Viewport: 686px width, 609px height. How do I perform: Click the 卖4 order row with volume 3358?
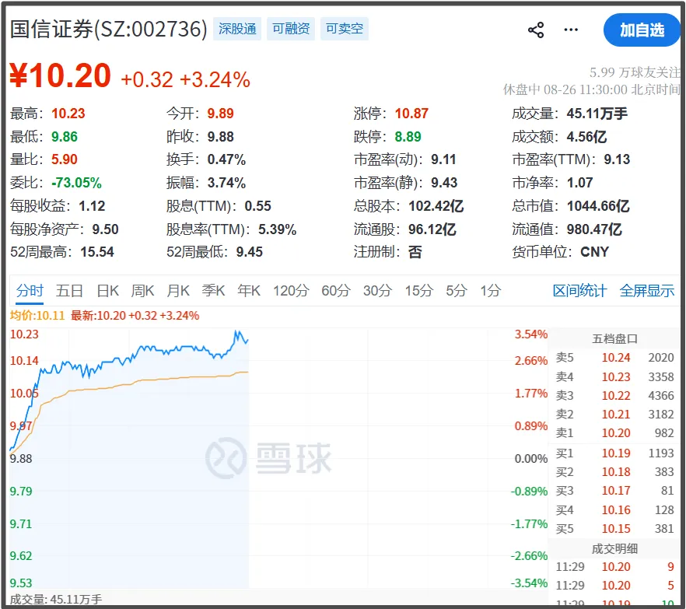[x=614, y=377]
